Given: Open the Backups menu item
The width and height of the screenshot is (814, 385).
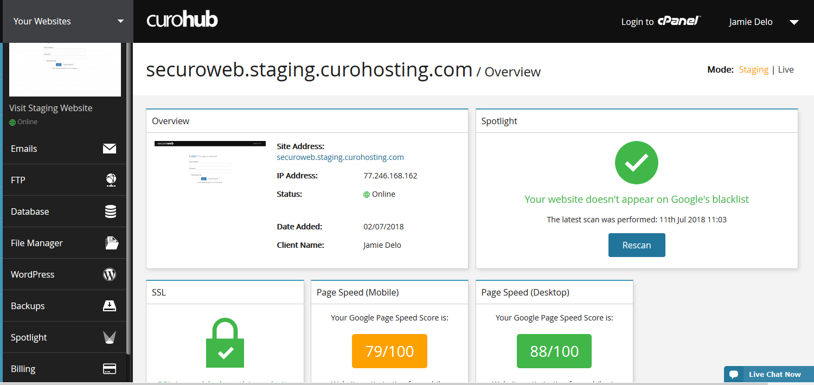Looking at the screenshot, I should coord(65,306).
